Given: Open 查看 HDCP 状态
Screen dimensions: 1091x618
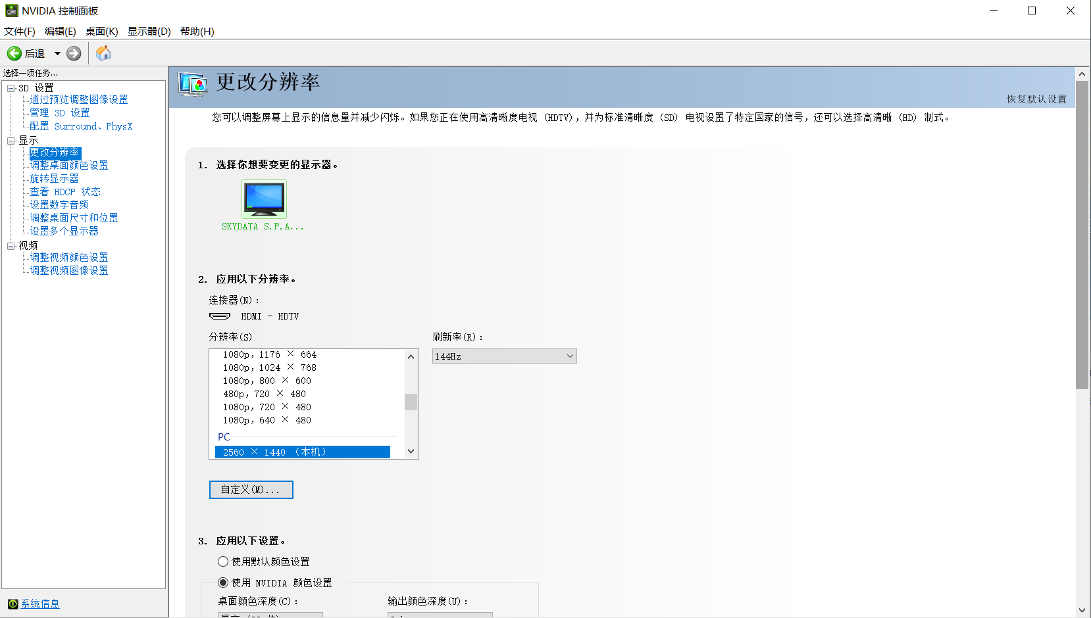Looking at the screenshot, I should tap(65, 191).
